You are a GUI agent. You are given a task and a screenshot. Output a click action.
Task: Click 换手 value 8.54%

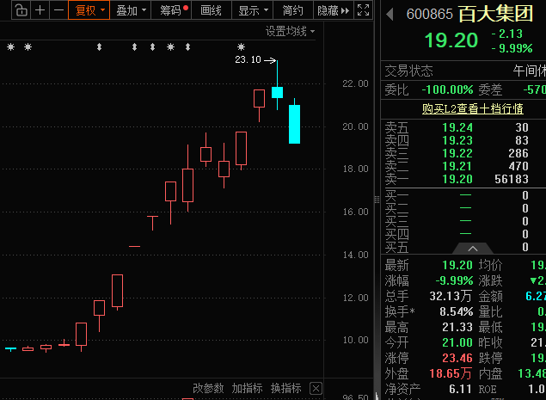457,311
